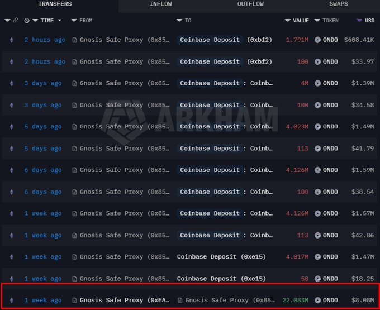
Task: Click the 4.023M value
Action: (297, 127)
